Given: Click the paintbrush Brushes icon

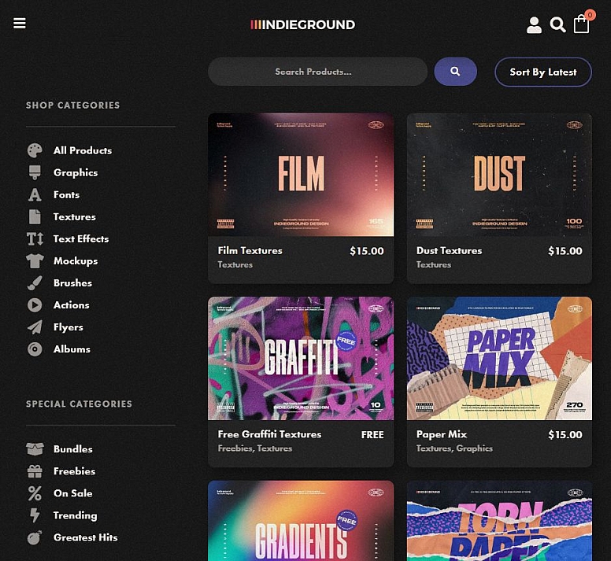Looking at the screenshot, I should pos(35,283).
